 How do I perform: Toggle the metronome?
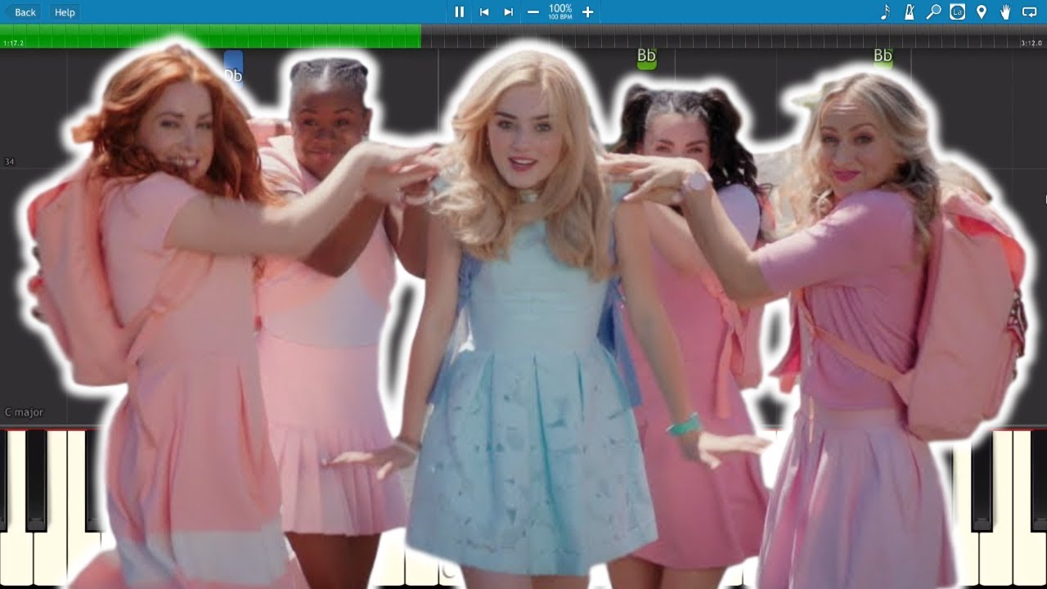[x=909, y=11]
